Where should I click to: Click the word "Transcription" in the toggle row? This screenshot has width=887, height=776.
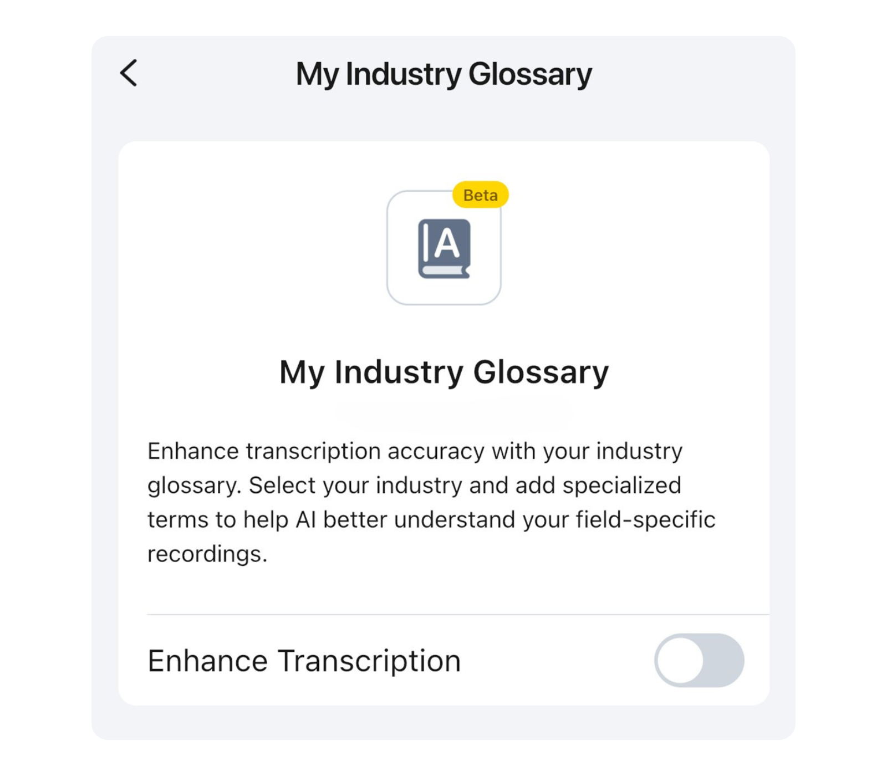pos(369,661)
